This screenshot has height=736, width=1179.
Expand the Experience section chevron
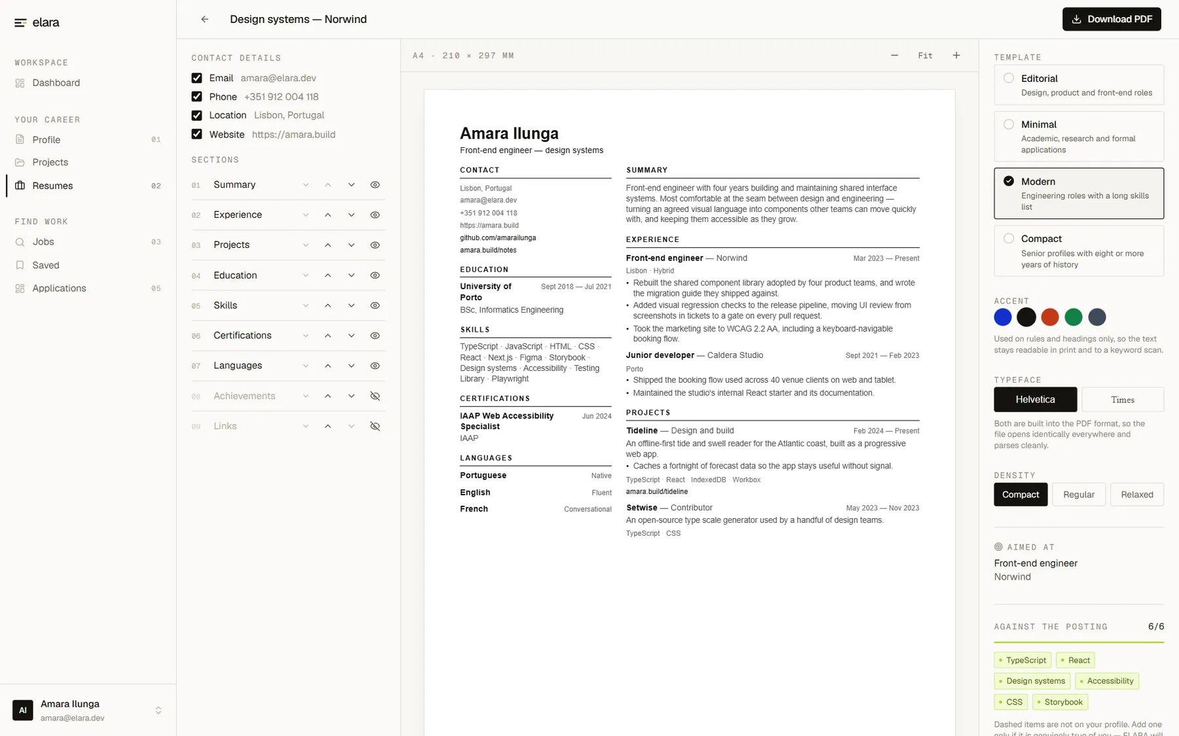click(x=306, y=215)
